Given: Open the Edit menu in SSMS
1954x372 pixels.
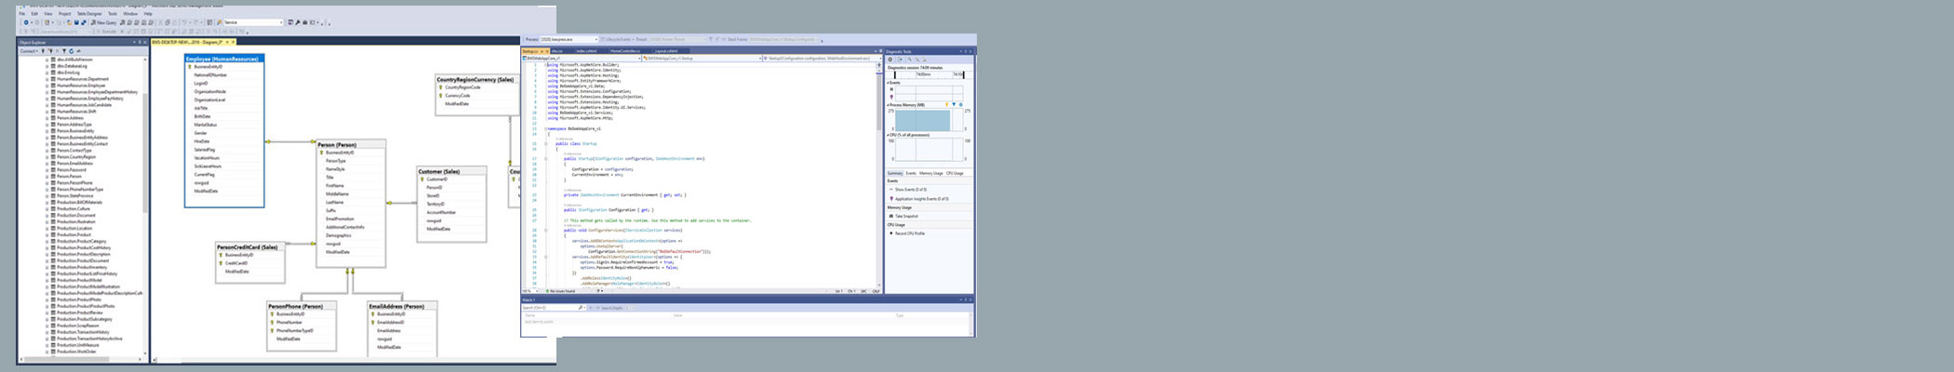Looking at the screenshot, I should [34, 14].
